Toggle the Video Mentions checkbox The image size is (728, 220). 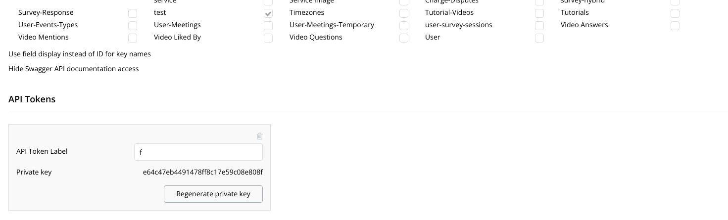click(133, 38)
